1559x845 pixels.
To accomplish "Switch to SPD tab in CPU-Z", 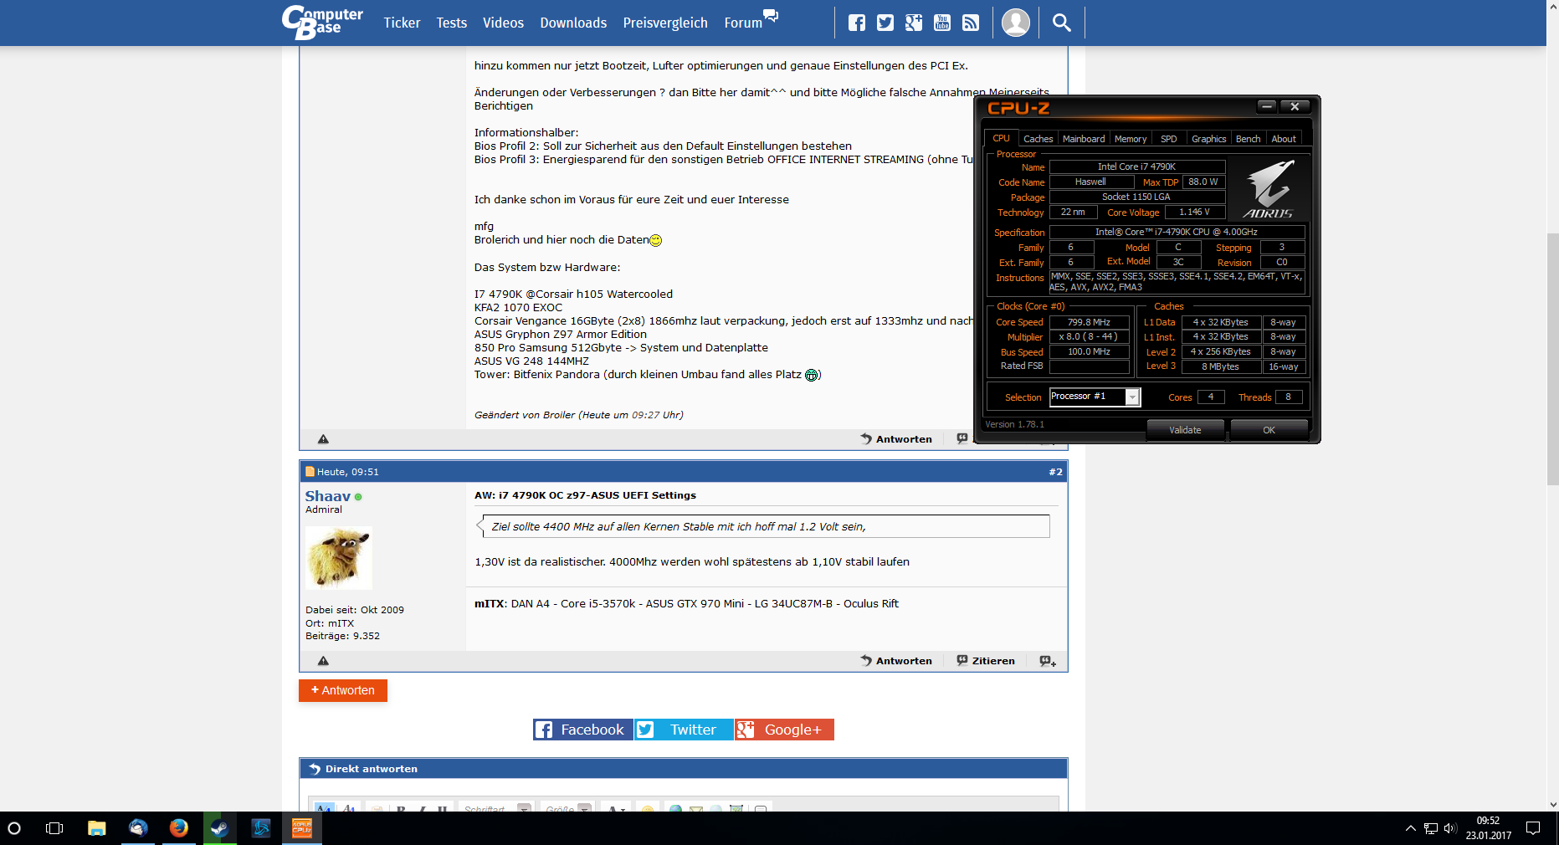I will pyautogui.click(x=1168, y=139).
